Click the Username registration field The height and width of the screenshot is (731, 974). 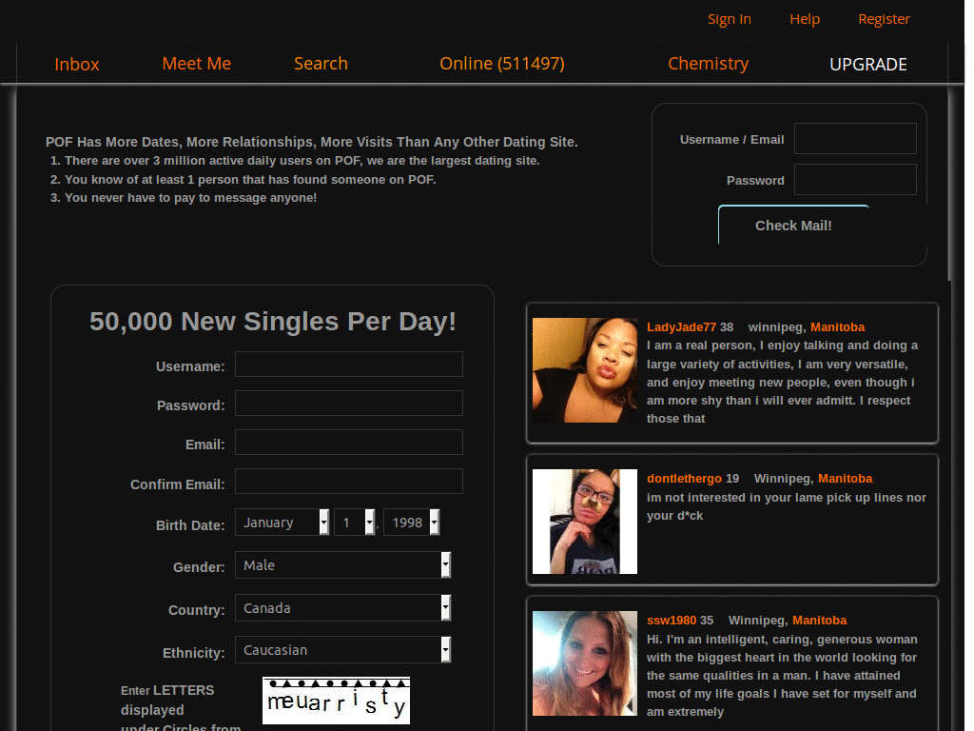[348, 364]
